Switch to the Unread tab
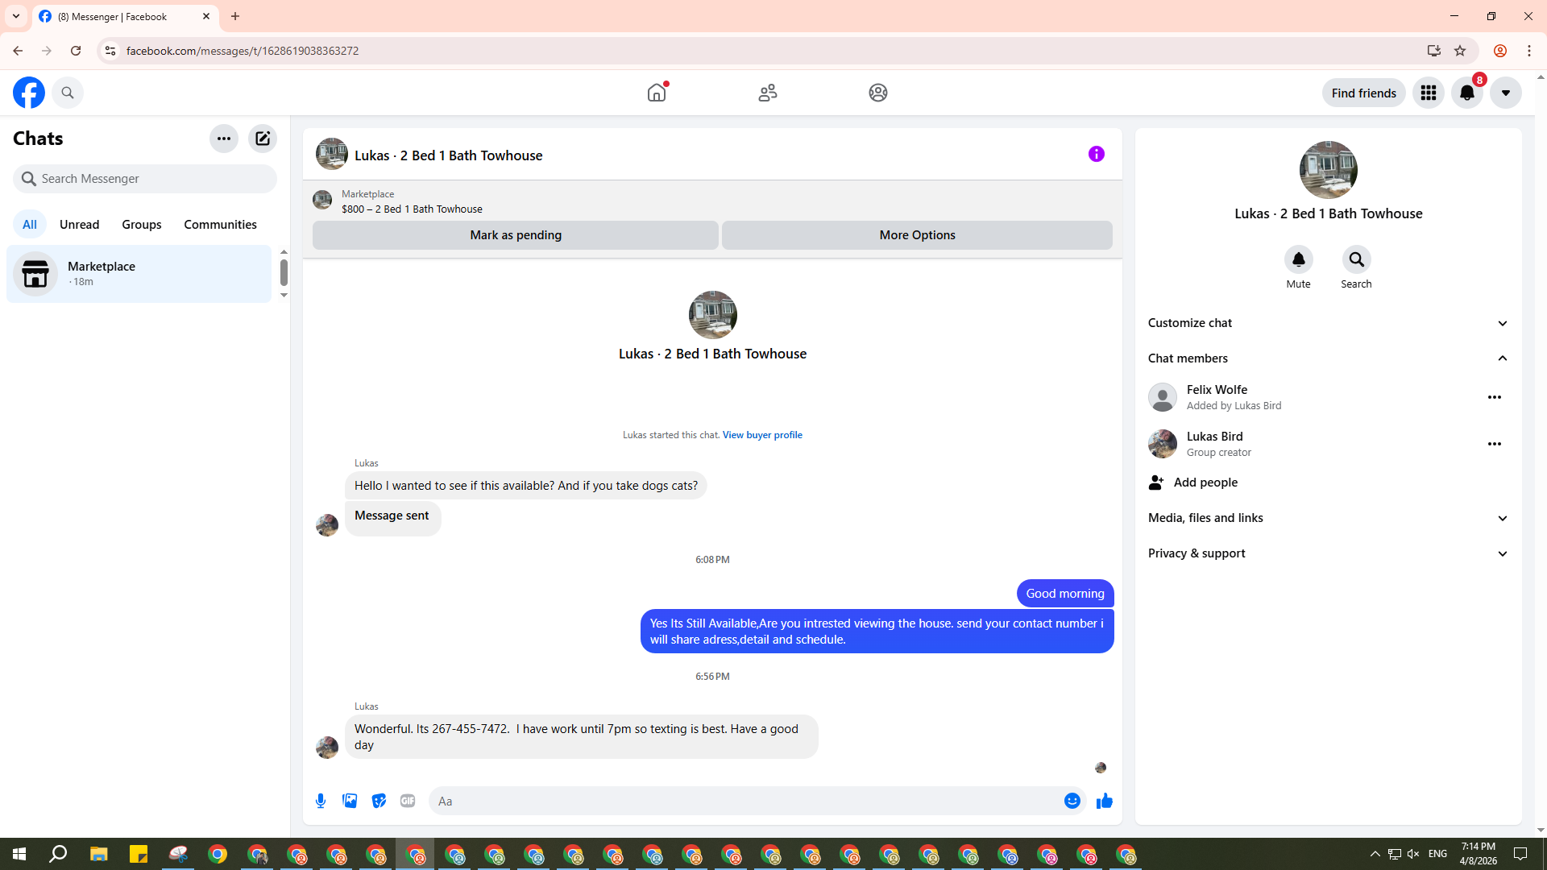1547x870 pixels. [79, 225]
